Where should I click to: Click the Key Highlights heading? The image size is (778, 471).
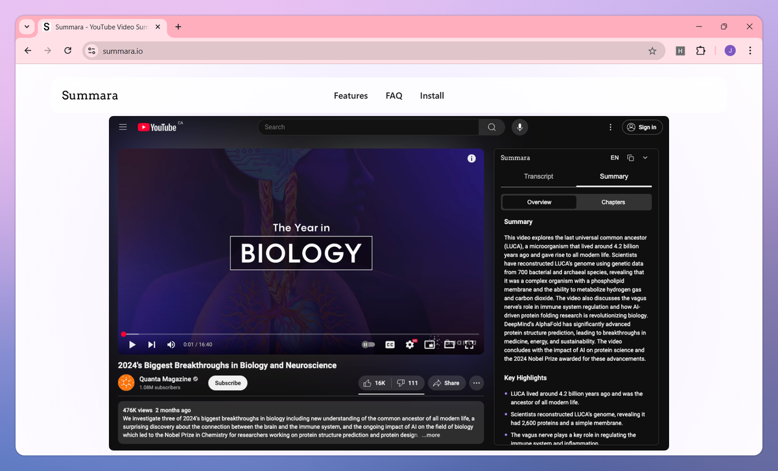525,378
